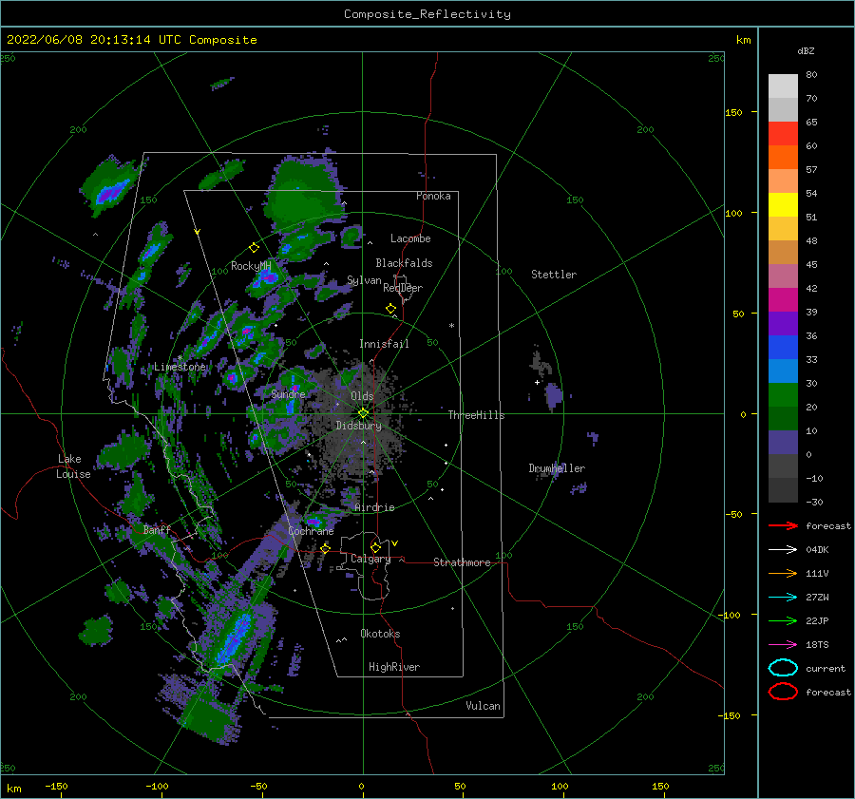This screenshot has height=799, width=855.
Task: Click the Ponoka city label
Action: pos(433,196)
